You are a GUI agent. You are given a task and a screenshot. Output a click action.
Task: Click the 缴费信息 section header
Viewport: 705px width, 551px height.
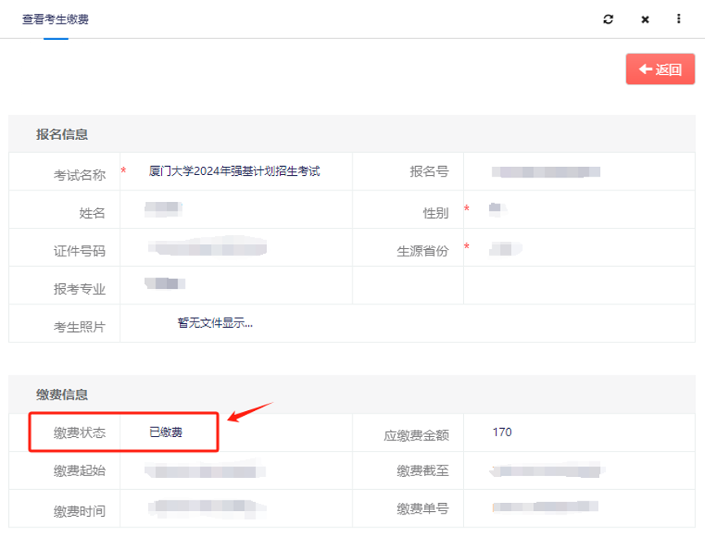point(62,395)
